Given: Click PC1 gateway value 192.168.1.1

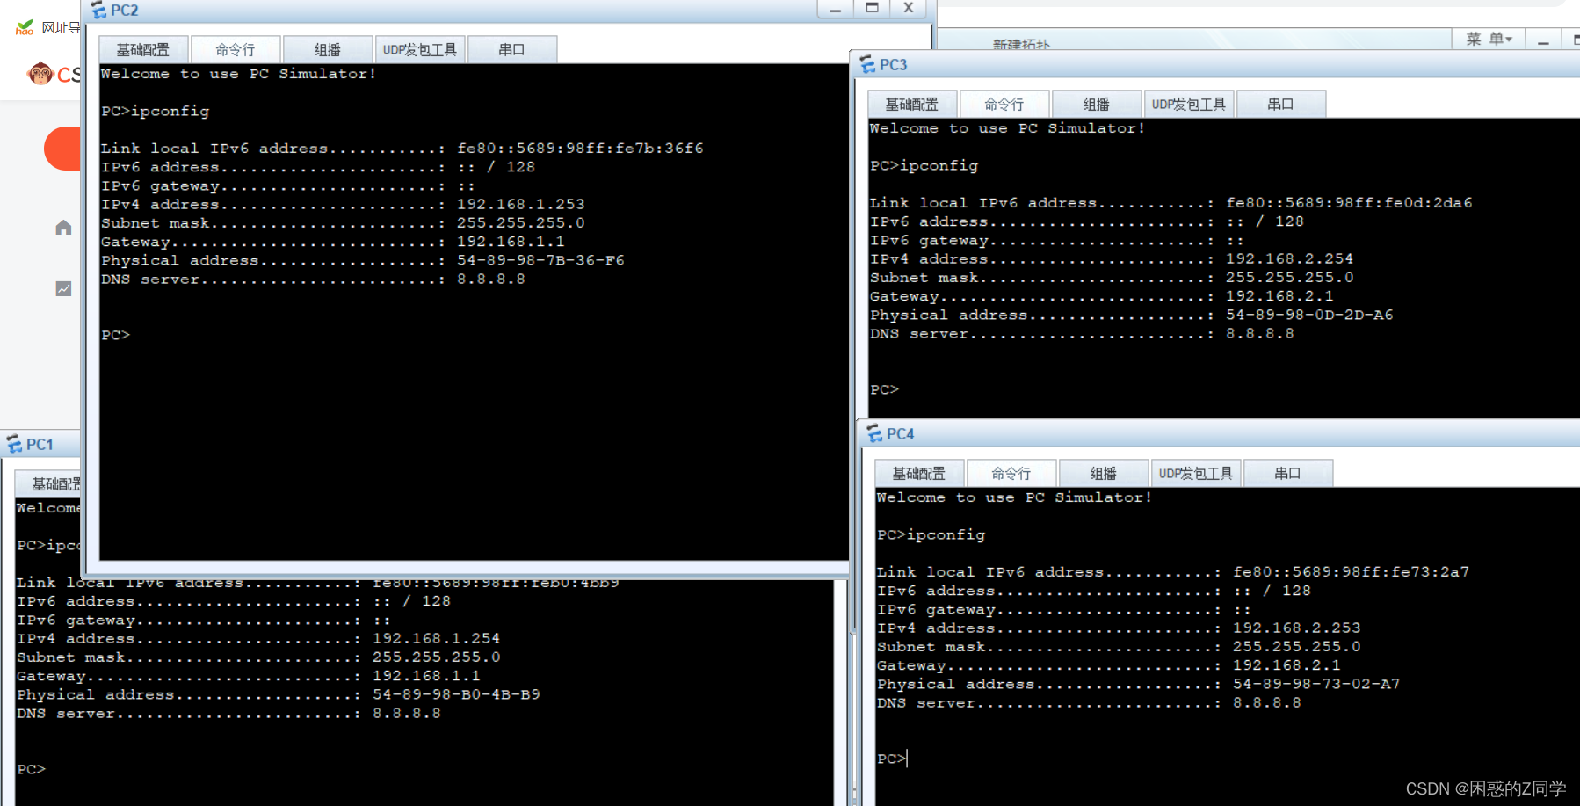Looking at the screenshot, I should pos(426,676).
